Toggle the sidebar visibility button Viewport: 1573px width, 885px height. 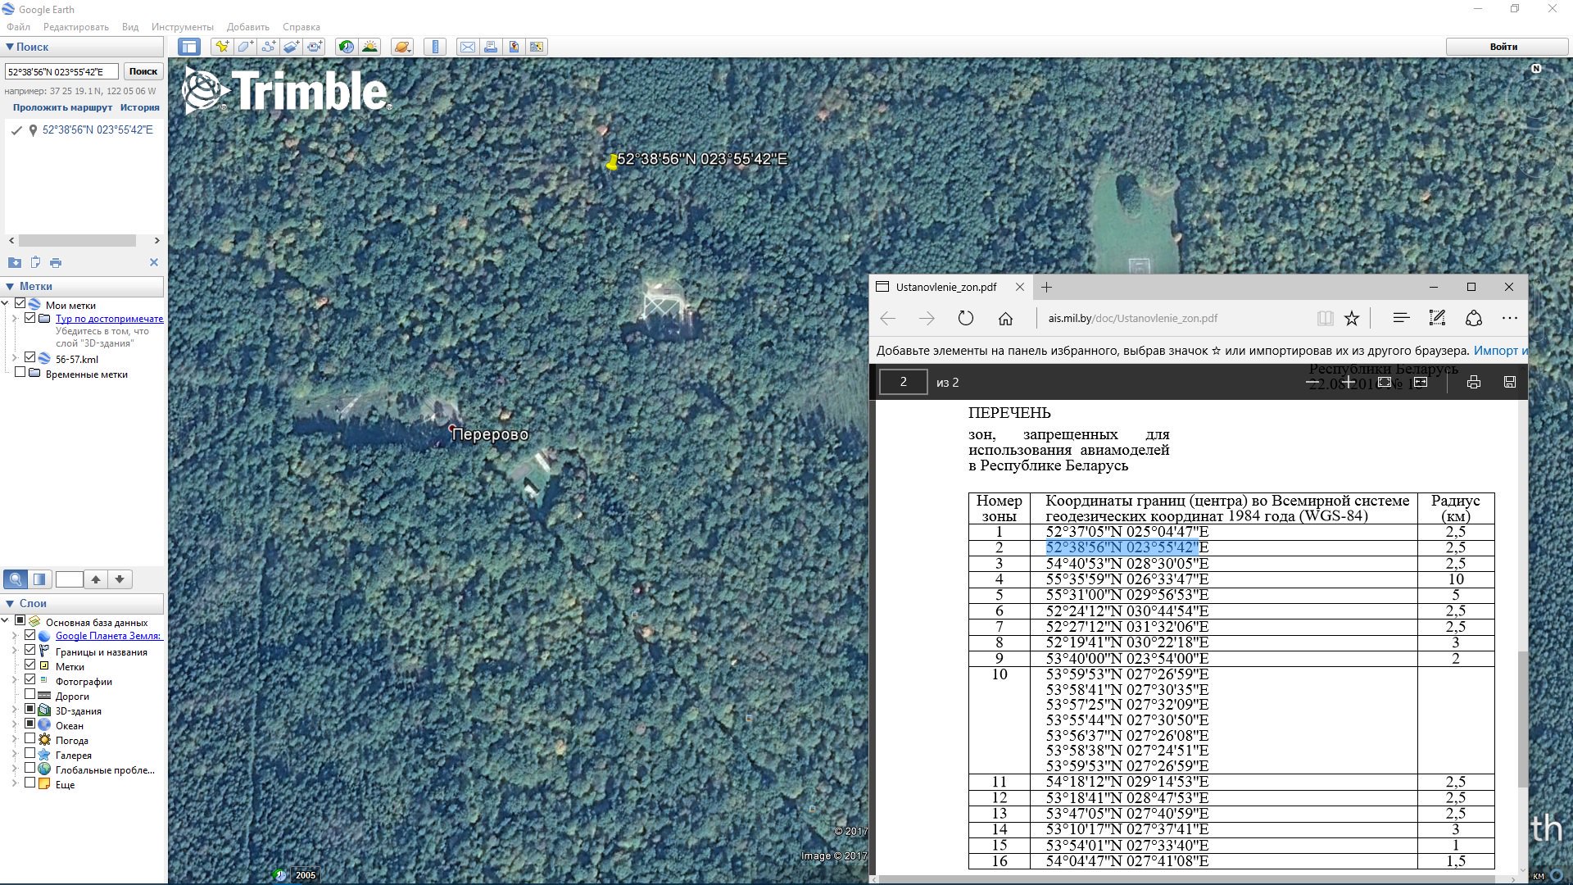(189, 47)
